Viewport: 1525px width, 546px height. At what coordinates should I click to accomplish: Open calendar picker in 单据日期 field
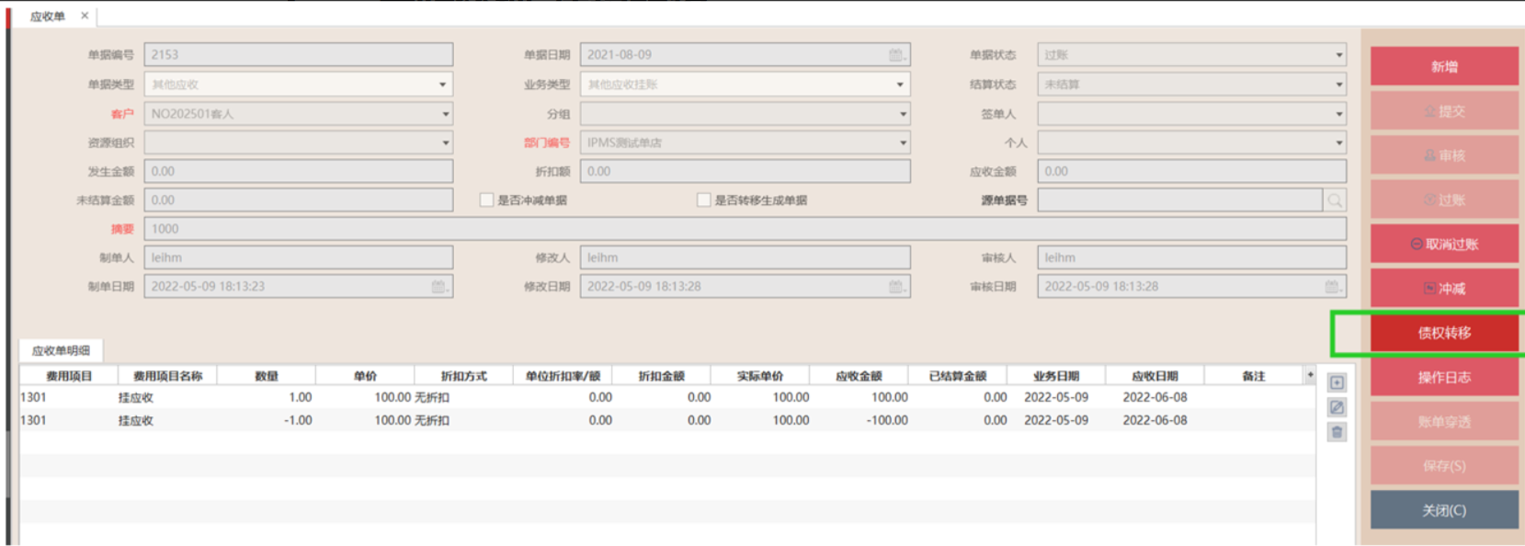pyautogui.click(x=896, y=55)
